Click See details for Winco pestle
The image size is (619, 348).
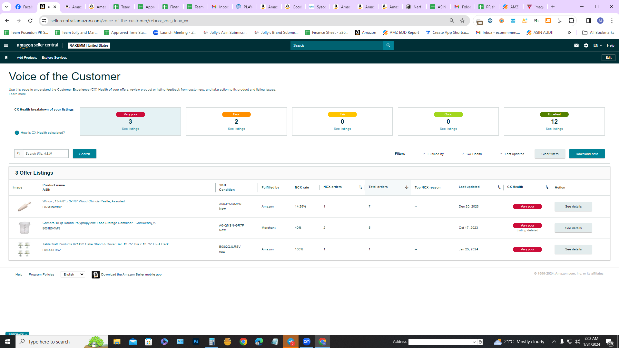click(573, 207)
